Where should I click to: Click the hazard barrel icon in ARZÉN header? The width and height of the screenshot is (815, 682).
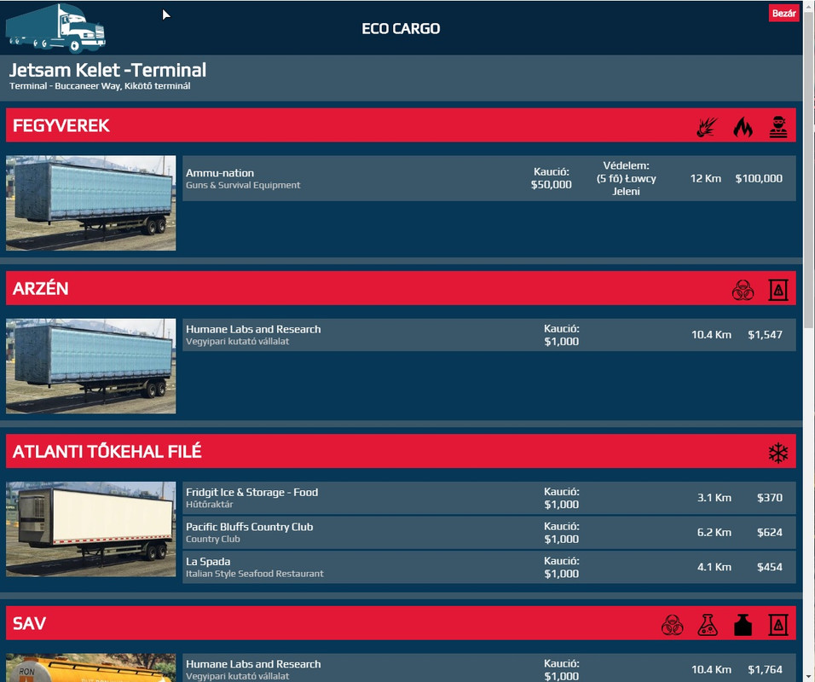[x=778, y=290]
